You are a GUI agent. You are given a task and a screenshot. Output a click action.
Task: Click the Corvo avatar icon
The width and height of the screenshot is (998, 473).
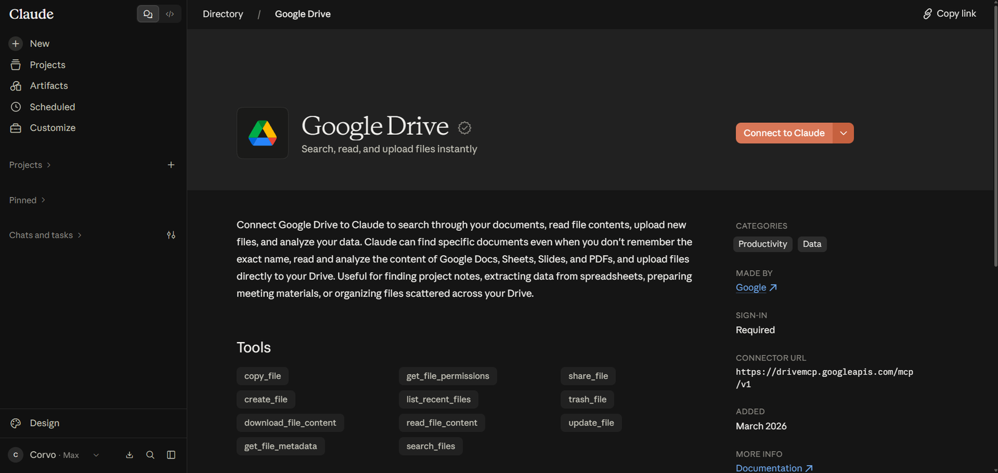point(16,455)
